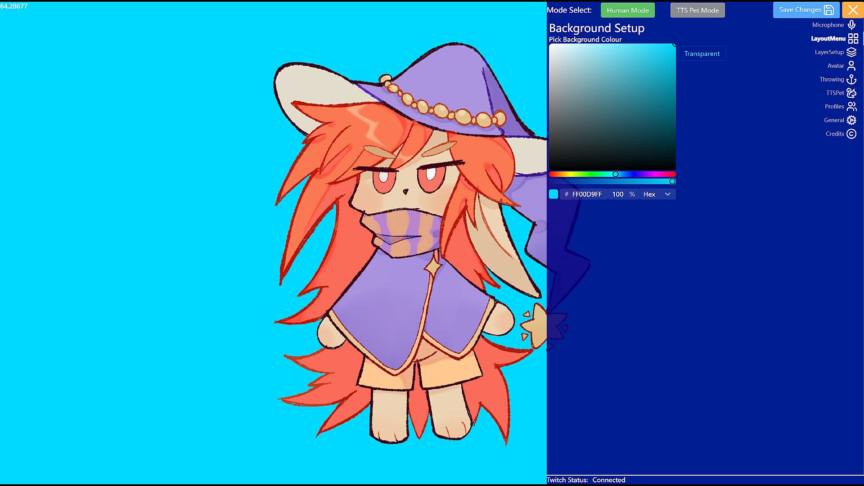This screenshot has height=486, width=864.
Task: Close the settings panel with X
Action: [853, 10]
